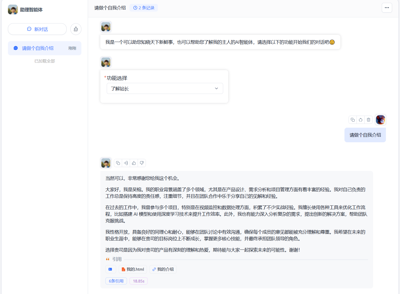Open the three-dots more options menu
Viewport: 400px width, 294px height.
[x=387, y=8]
